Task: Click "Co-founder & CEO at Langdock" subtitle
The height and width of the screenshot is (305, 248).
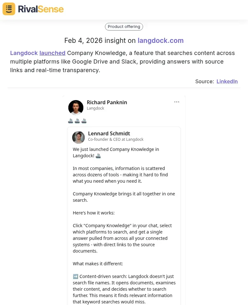Action: [116, 139]
